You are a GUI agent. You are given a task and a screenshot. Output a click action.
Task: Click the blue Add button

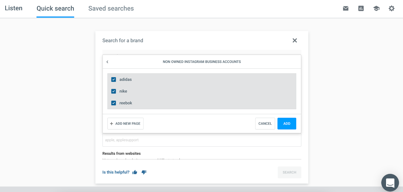(x=287, y=124)
